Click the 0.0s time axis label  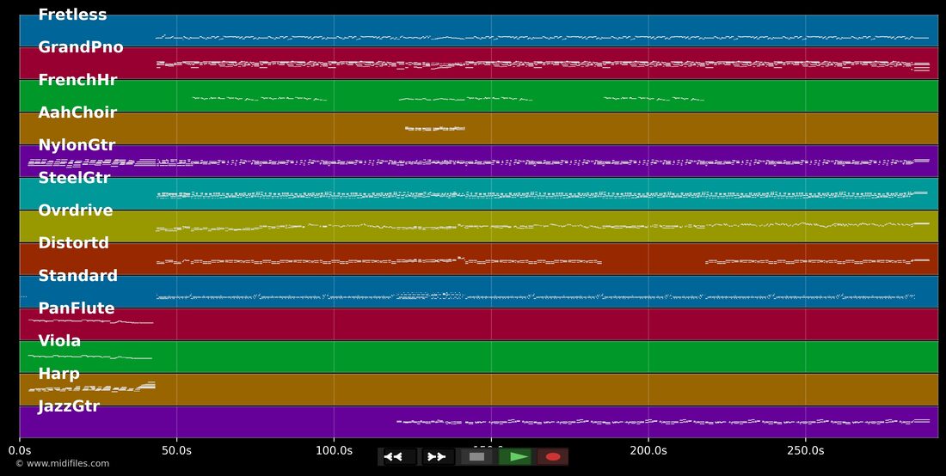(x=20, y=450)
